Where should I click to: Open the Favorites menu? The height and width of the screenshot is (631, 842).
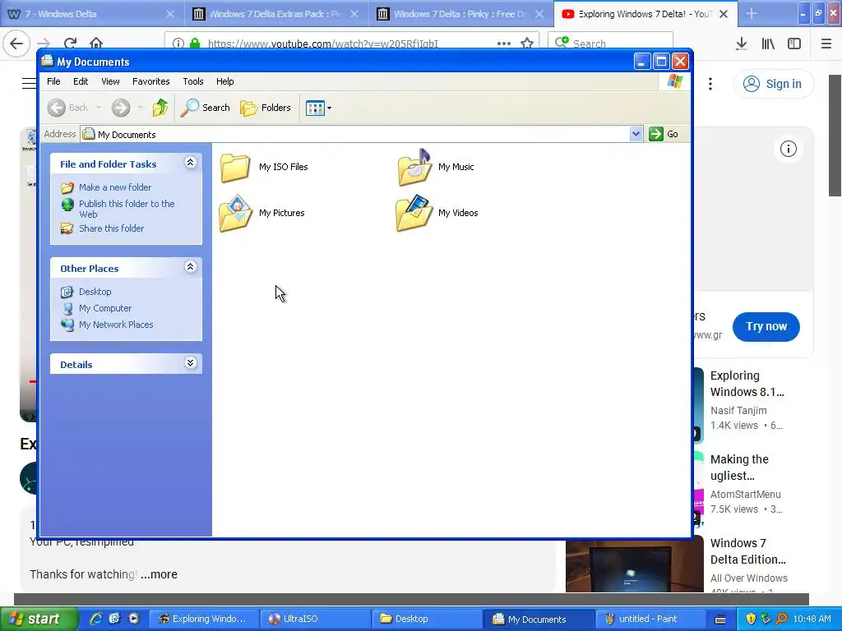point(151,81)
